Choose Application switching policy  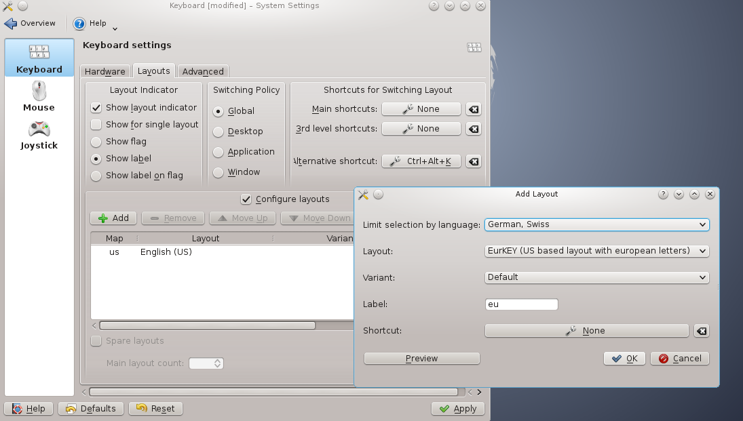click(x=218, y=152)
